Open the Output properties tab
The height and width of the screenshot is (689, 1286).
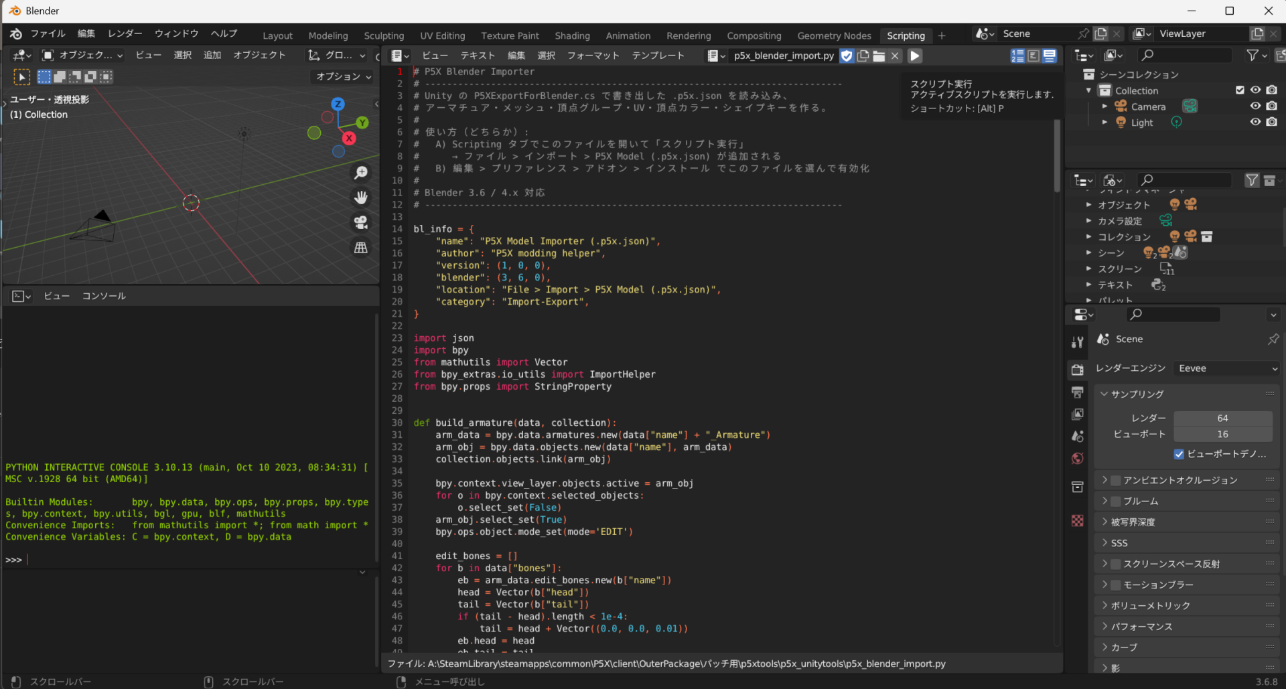click(1077, 392)
